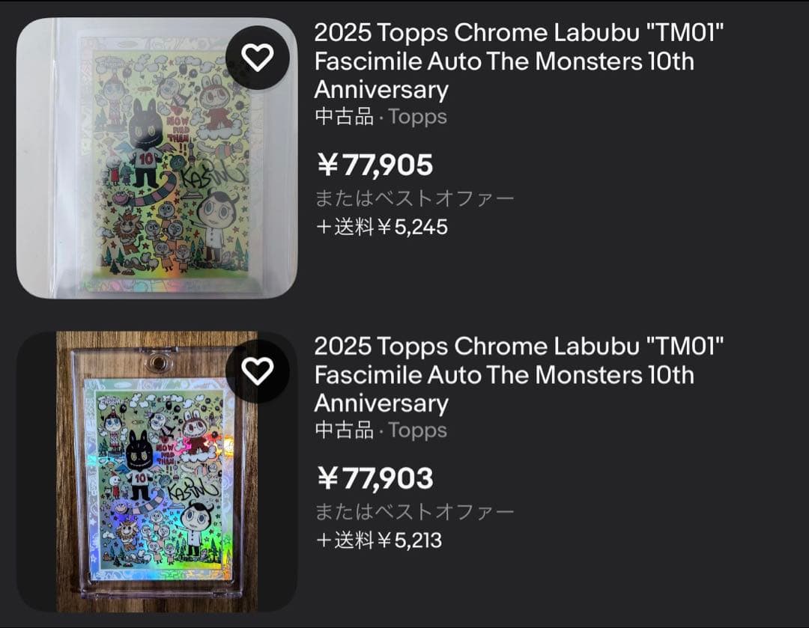
Task: Click またはベストオファー on the bottom listing
Action: tap(413, 510)
